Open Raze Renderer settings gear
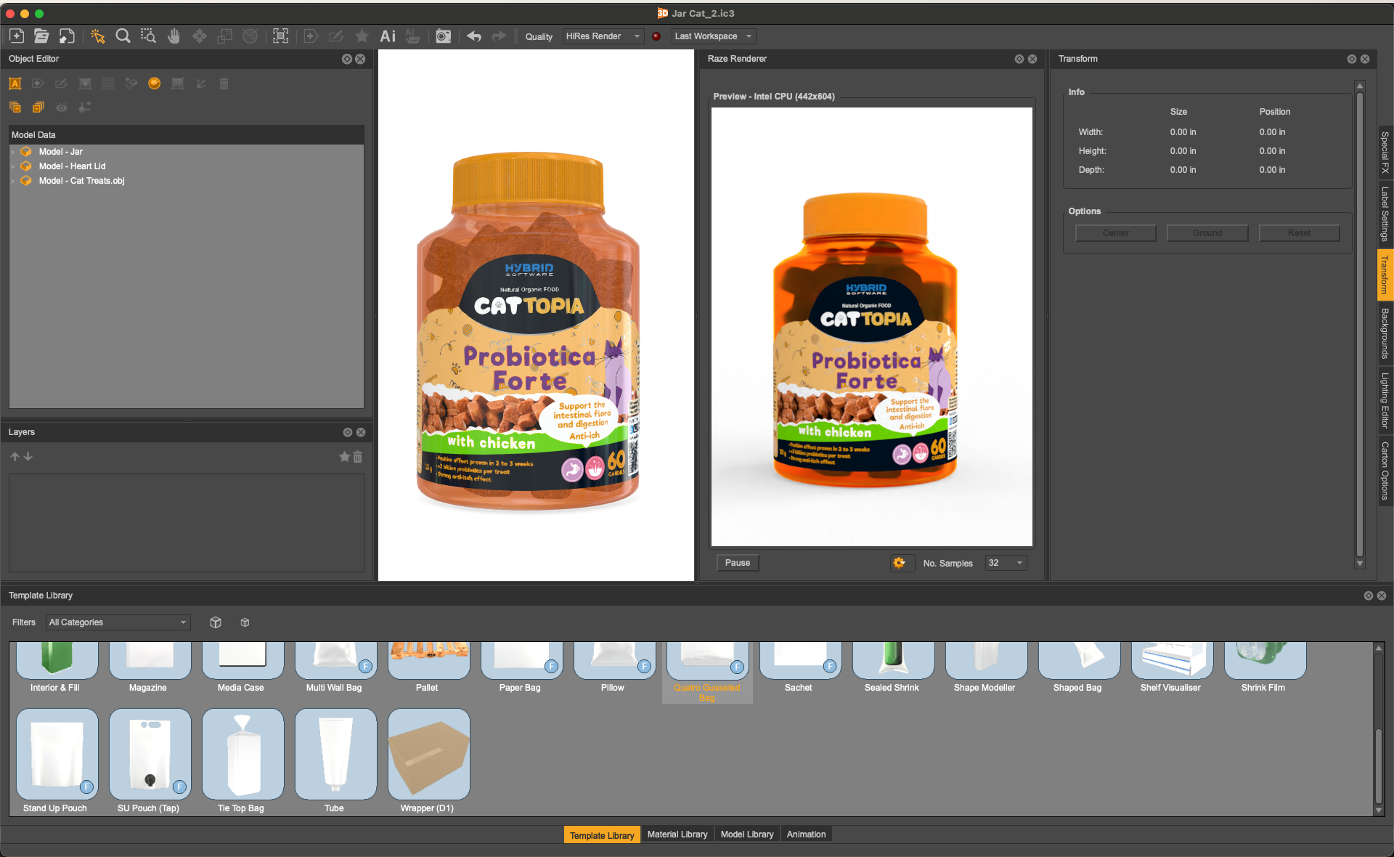The height and width of the screenshot is (857, 1394). (x=899, y=563)
